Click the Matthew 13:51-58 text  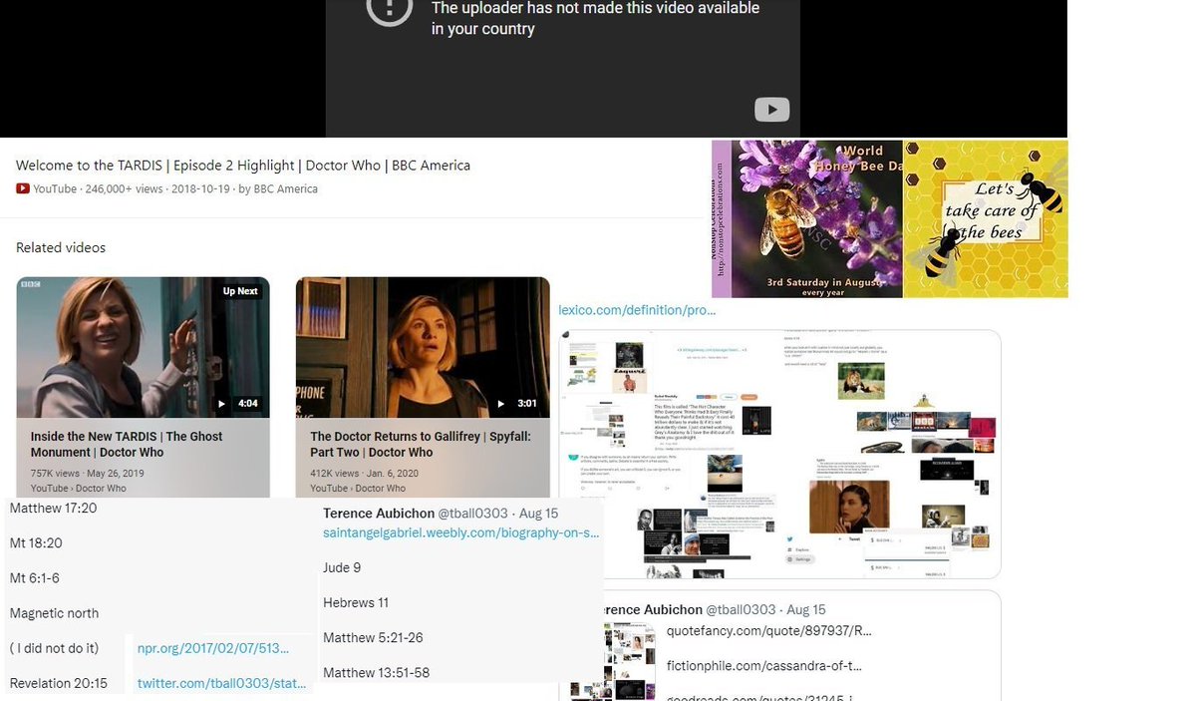376,672
